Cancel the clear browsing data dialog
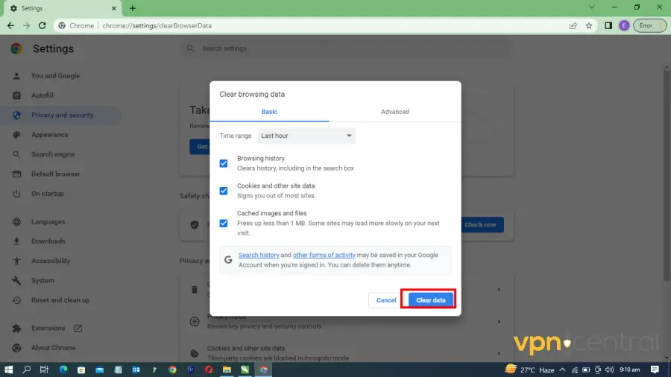 [386, 300]
